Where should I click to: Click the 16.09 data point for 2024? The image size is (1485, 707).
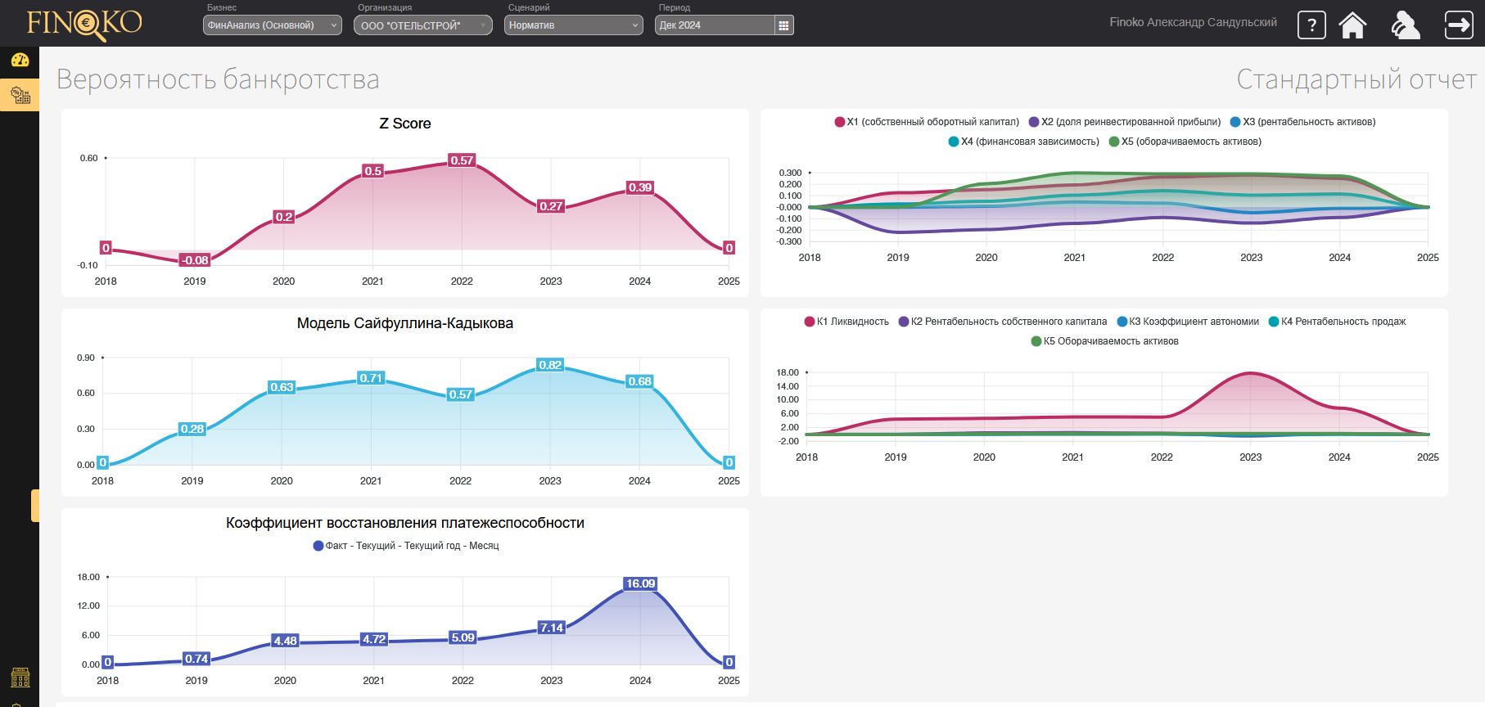[x=639, y=583]
